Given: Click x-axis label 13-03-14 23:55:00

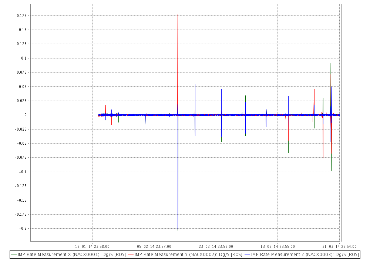Looking at the screenshot, I should click(277, 246).
